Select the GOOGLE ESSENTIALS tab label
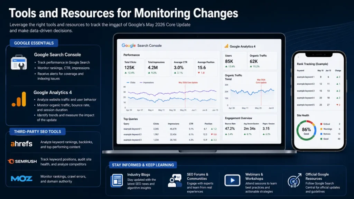The height and width of the screenshot is (199, 354). pos(34,43)
